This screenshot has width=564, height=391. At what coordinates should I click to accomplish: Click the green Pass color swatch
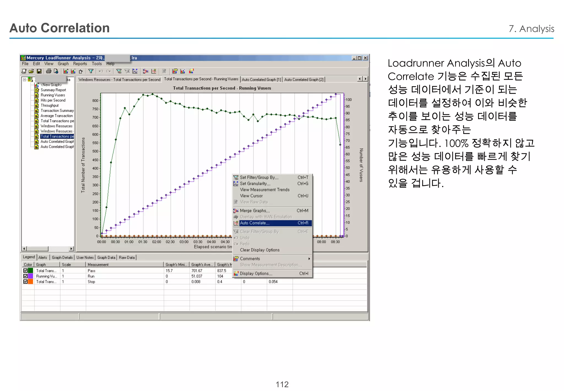point(31,271)
